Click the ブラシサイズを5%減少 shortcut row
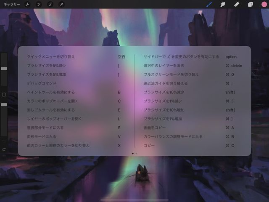 click(x=76, y=66)
